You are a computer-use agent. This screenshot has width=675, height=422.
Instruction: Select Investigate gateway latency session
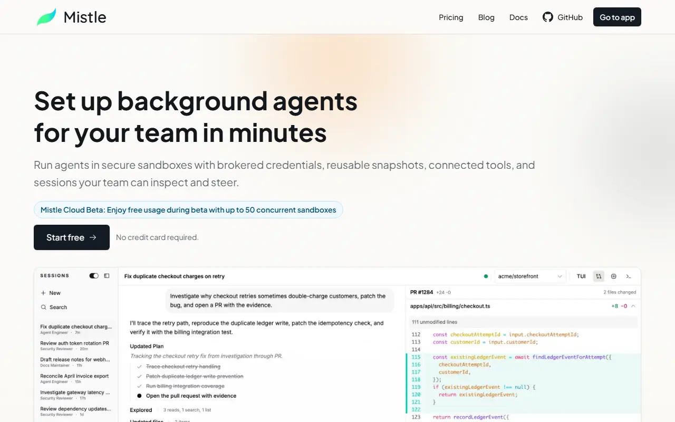[76, 395]
